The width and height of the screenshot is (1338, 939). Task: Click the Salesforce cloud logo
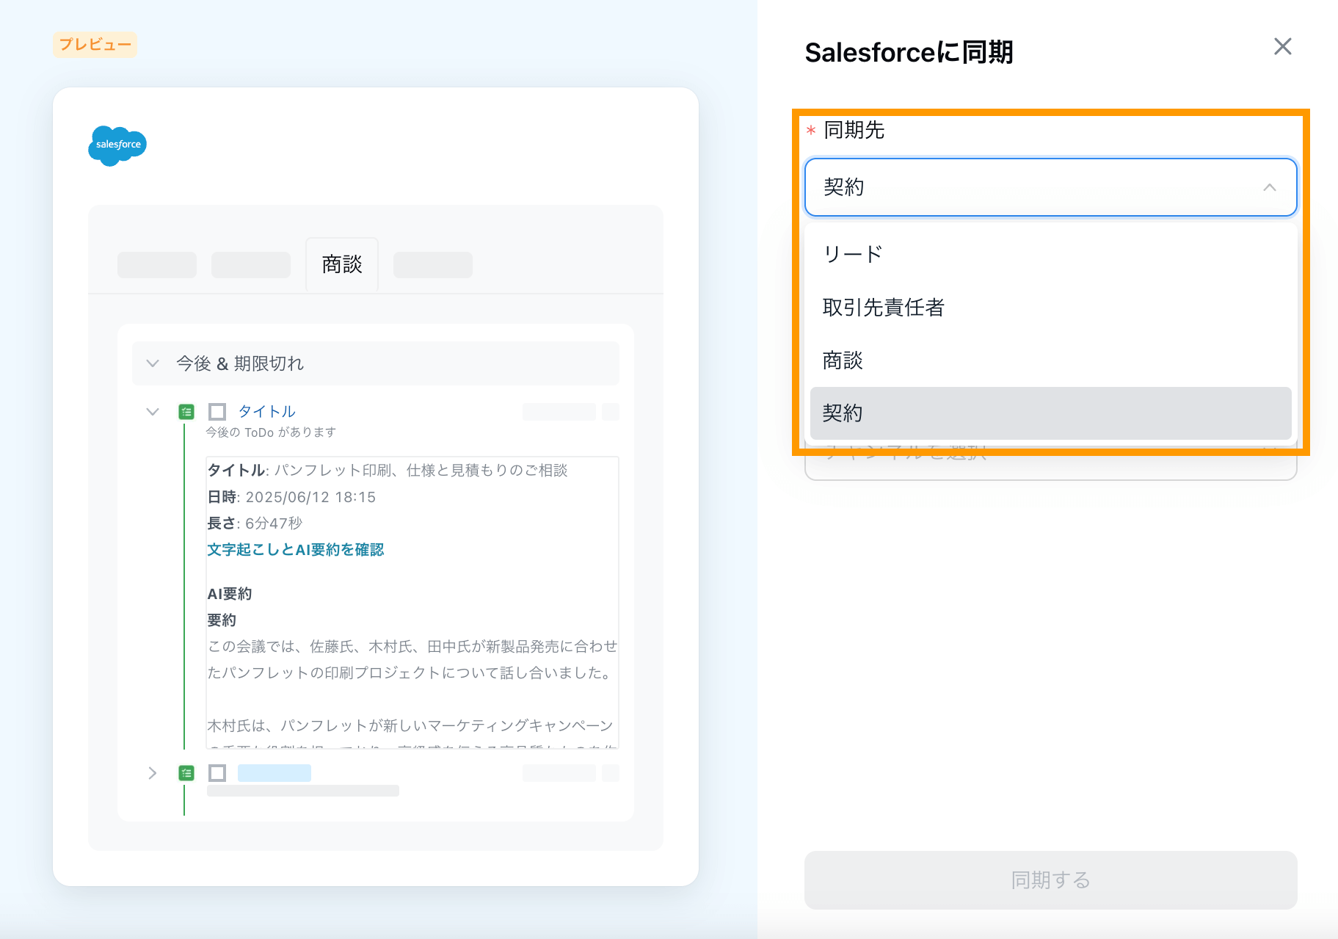pos(117,145)
